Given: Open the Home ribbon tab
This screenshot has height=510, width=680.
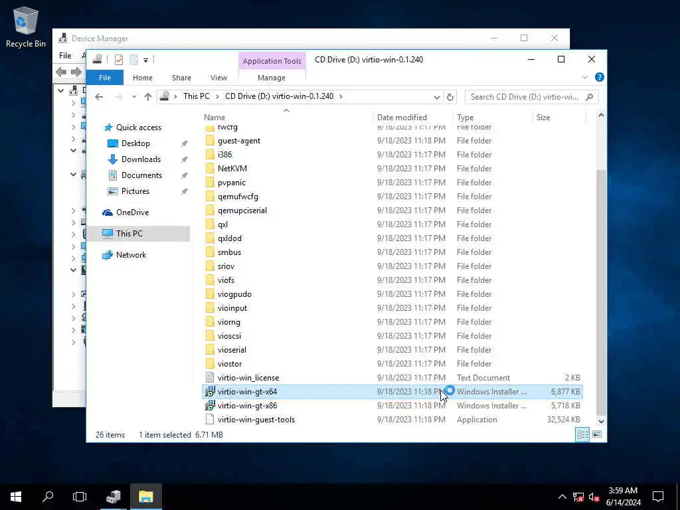Looking at the screenshot, I should click(143, 78).
